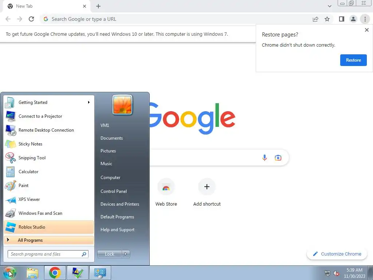Launch Roblox Studio
The height and width of the screenshot is (280, 373).
(49, 227)
